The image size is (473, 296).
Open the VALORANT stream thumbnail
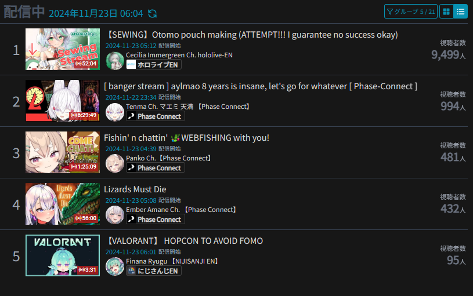pyautogui.click(x=63, y=255)
